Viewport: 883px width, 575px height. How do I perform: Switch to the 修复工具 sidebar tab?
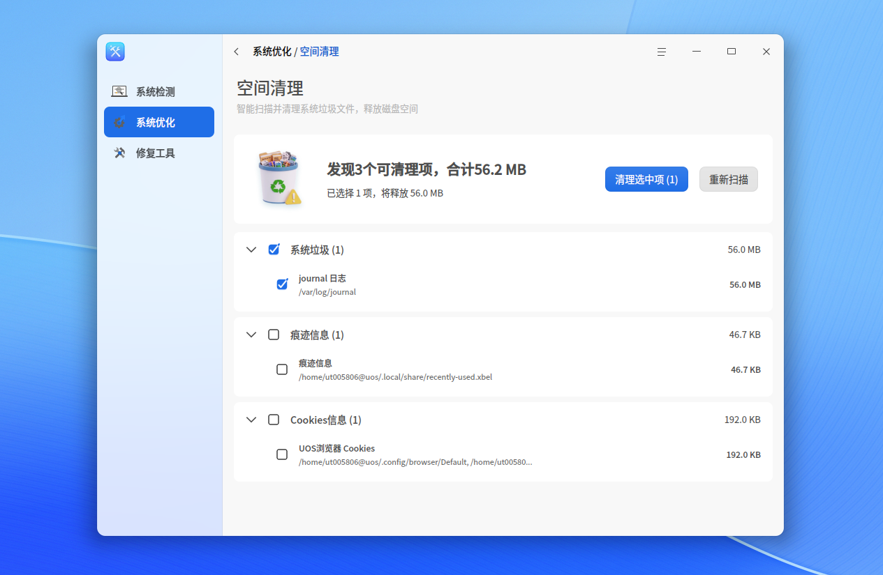pos(159,153)
